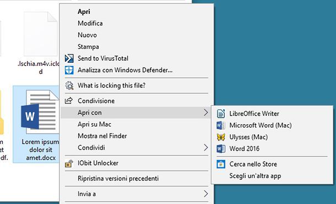Click the gear icon beside What is locking

point(69,85)
